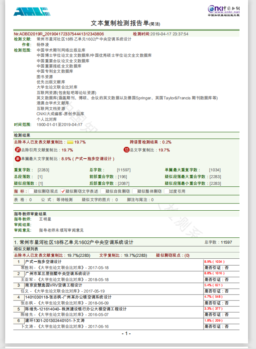Click the 1.8% (209) ratio value

pos(214,320)
